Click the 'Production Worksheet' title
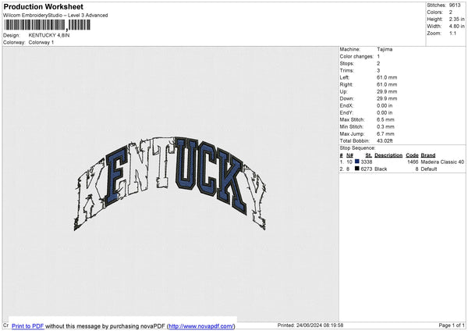The height and width of the screenshot is (331, 468). (x=44, y=6)
